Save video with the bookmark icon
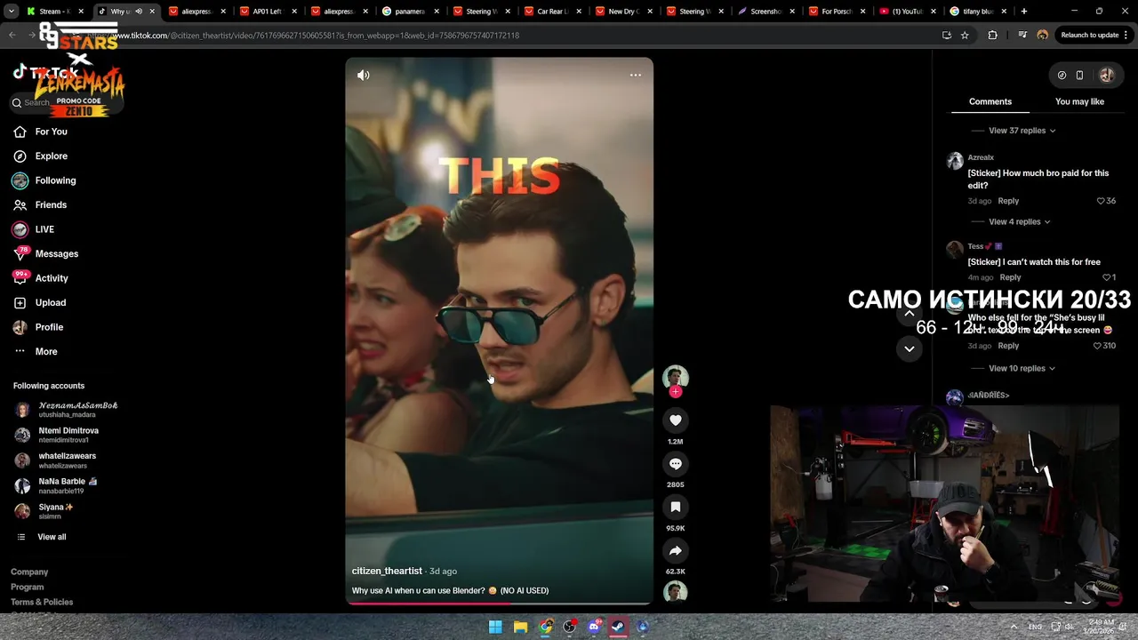Image resolution: width=1138 pixels, height=640 pixels. [x=676, y=508]
